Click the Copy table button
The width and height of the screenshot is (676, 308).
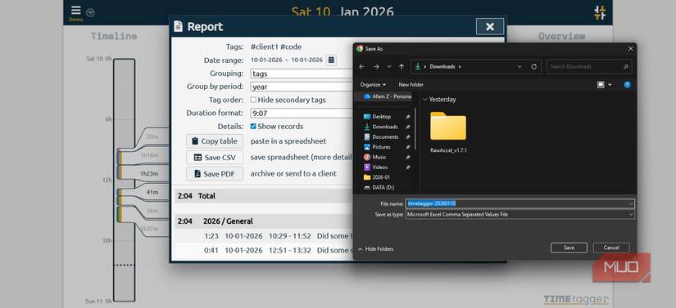click(215, 141)
